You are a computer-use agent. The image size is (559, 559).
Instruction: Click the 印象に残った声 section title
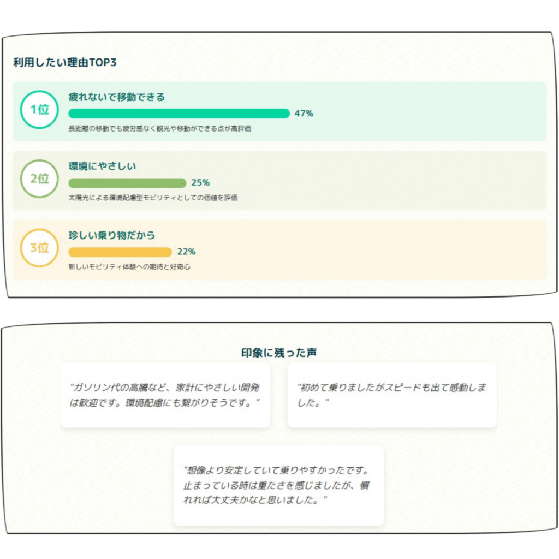279,353
